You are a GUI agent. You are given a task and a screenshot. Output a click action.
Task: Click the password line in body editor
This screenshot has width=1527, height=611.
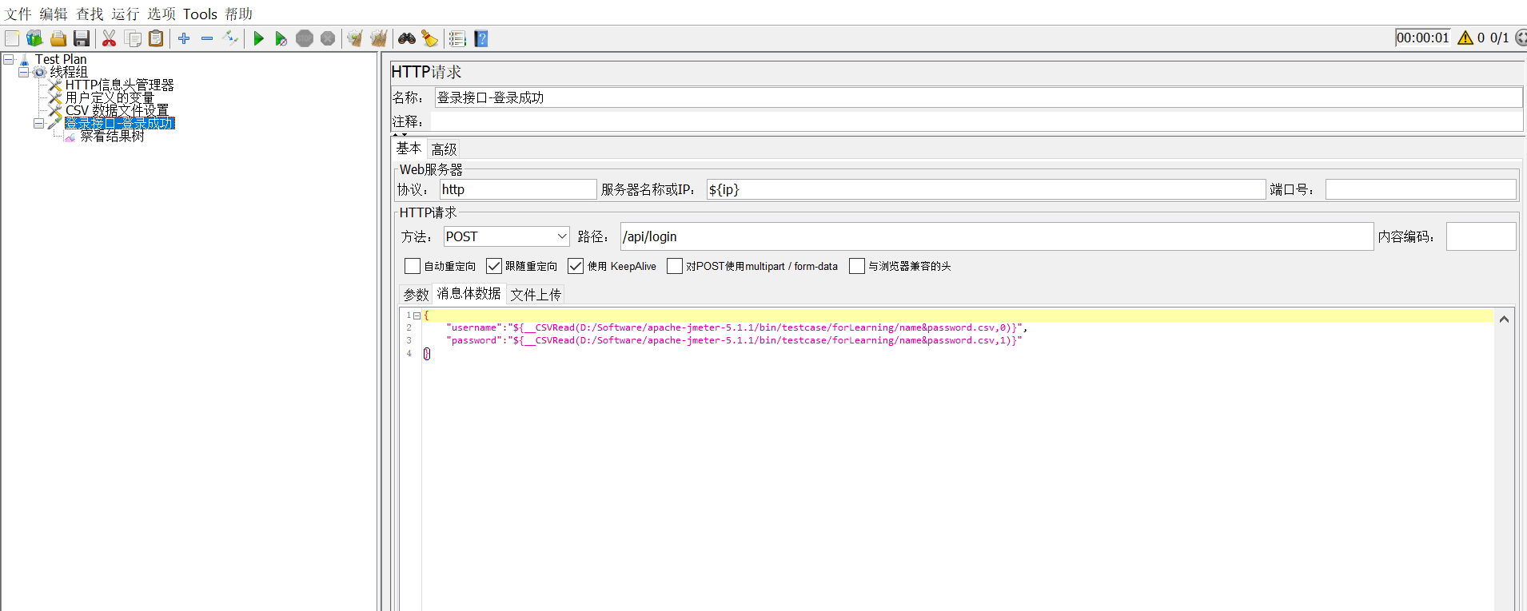[x=734, y=340]
